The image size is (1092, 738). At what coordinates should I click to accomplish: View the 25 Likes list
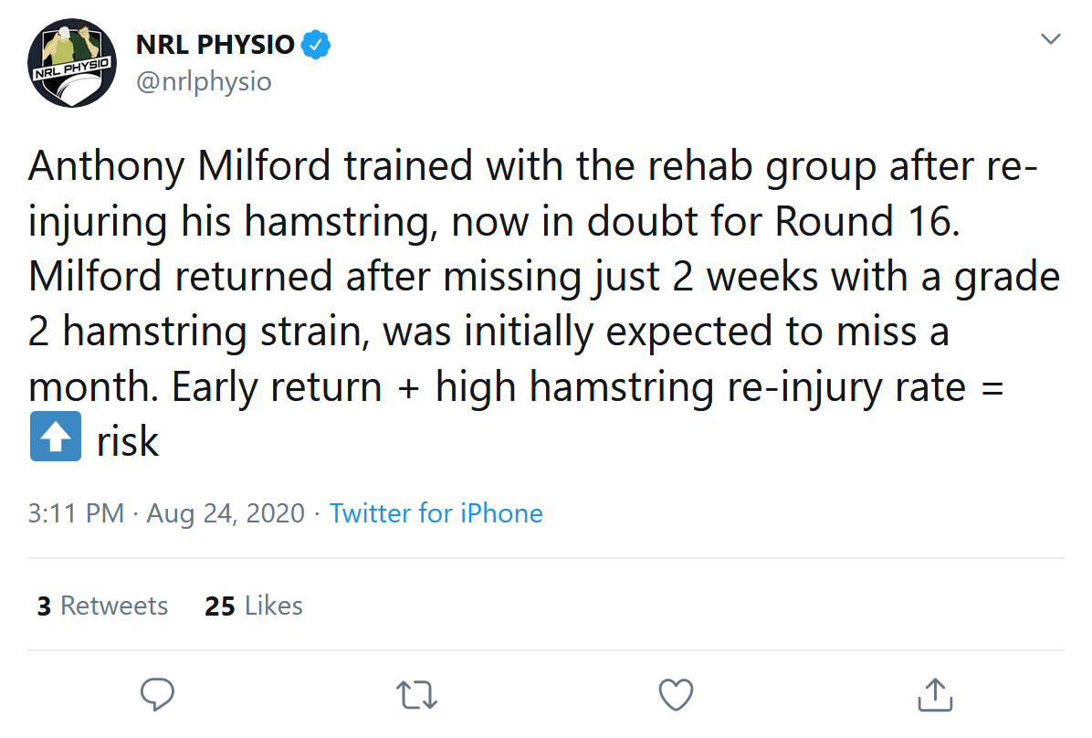(x=254, y=606)
